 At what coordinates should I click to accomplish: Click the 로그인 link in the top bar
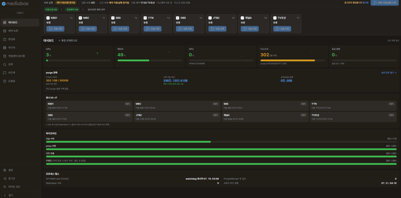[x=366, y=3]
